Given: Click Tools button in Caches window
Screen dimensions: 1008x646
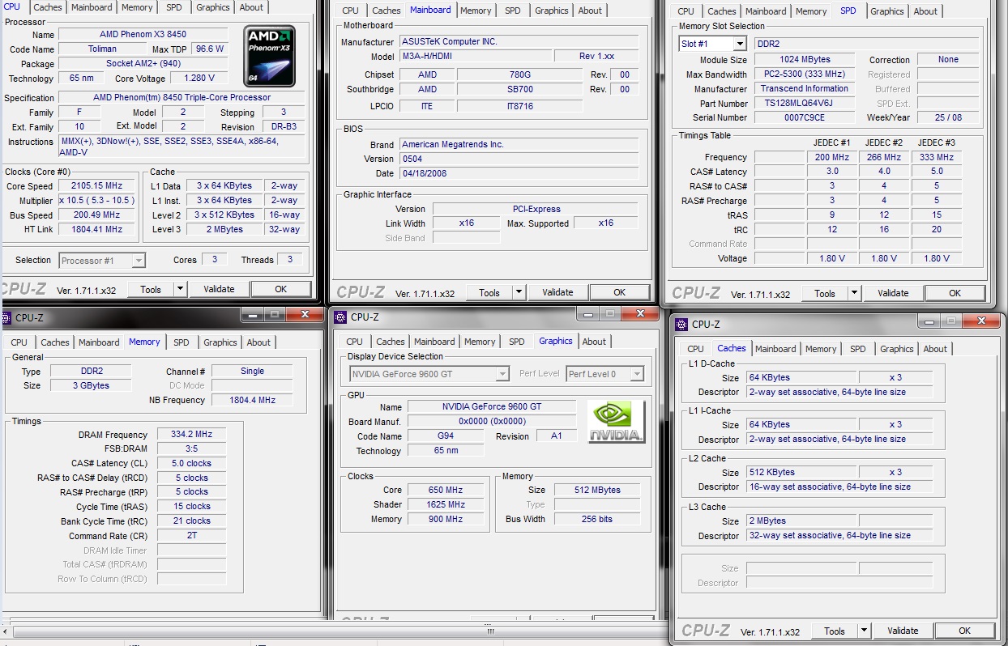Looking at the screenshot, I should click(x=835, y=631).
